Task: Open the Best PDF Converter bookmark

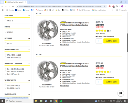Action: tap(83, 10)
